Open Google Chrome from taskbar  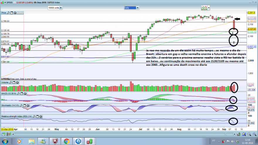[x=67, y=141]
